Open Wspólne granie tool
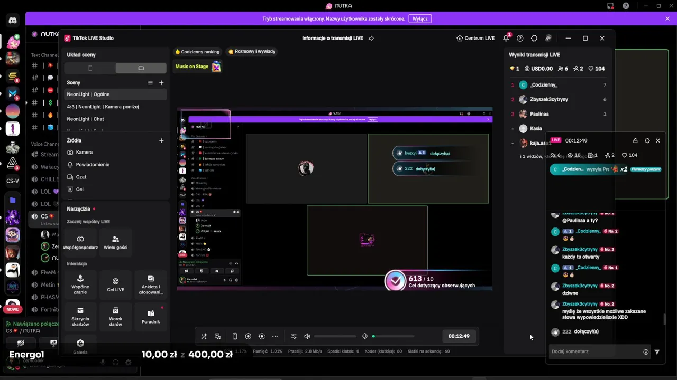Viewport: 677px width, 380px height. click(80, 284)
